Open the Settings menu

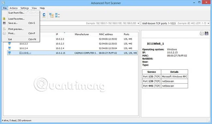pos(24,8)
